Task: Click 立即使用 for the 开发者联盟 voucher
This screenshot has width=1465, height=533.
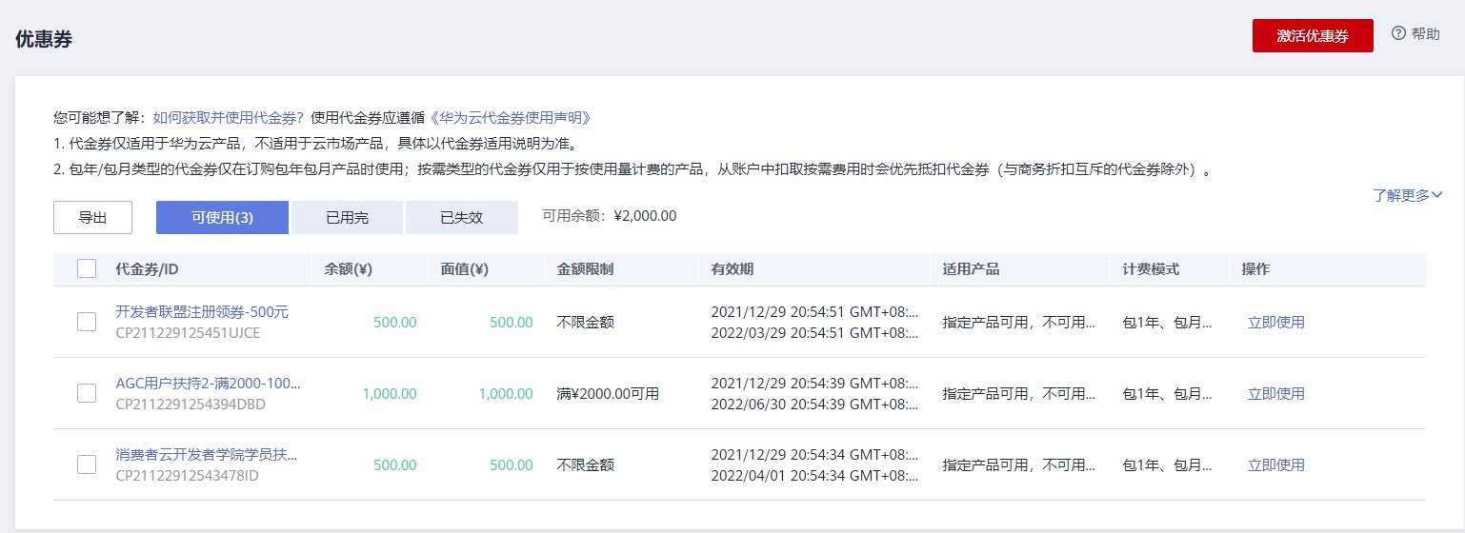Action: pyautogui.click(x=1276, y=322)
